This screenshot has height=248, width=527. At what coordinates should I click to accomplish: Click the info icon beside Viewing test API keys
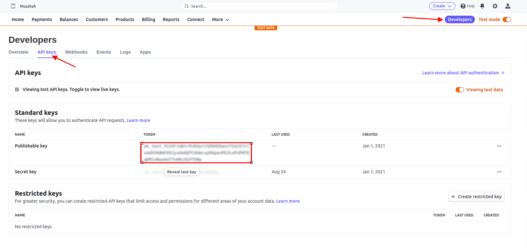pos(17,90)
